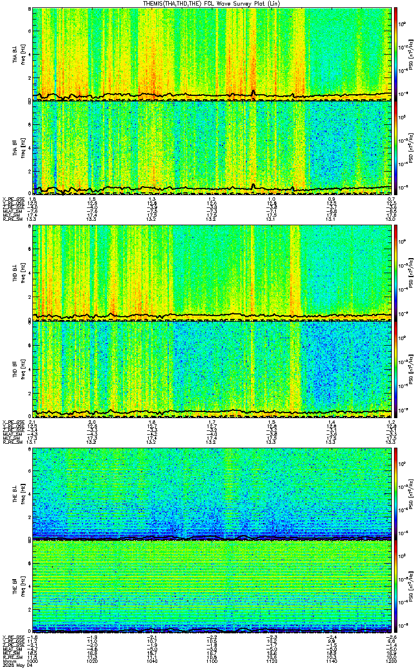Click the THE BL freq [Hz] axis label
The image size is (418, 669).
22,493
